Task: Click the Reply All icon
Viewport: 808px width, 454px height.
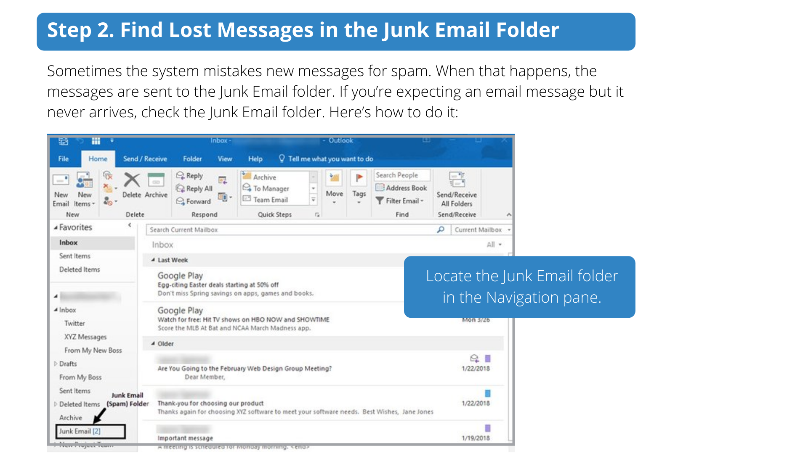Action: tap(181, 188)
